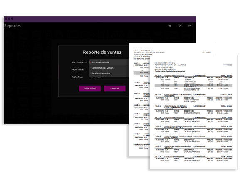This screenshot has height=181, width=245.
Task: Click 'FOLIO: 2' row in front report
Action: [x=193, y=95]
